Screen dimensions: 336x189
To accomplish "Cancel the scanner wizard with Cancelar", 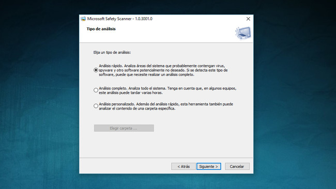I will (237, 166).
